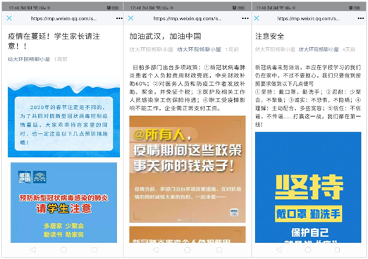Close the first article with the X icon
This screenshot has height=259, width=368.
coord(9,18)
